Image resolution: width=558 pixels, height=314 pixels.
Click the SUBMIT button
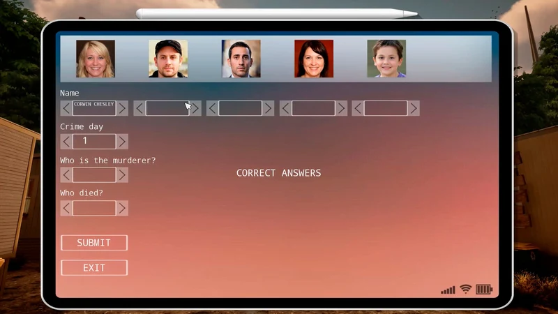click(x=94, y=243)
